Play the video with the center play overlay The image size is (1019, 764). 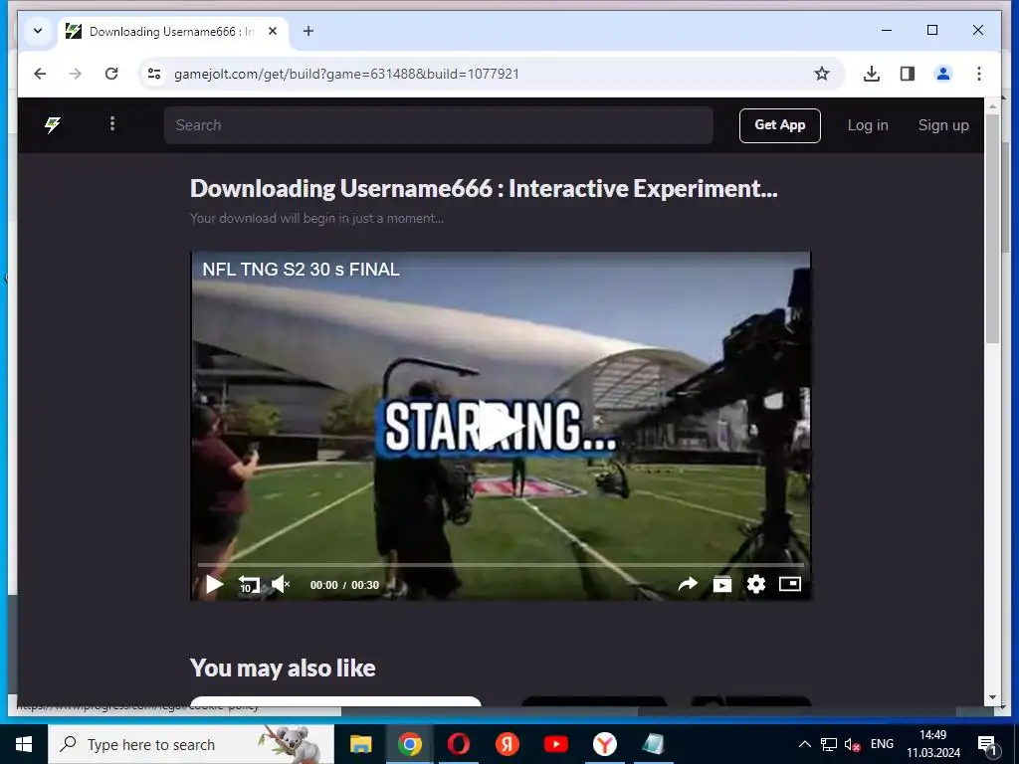coord(501,426)
